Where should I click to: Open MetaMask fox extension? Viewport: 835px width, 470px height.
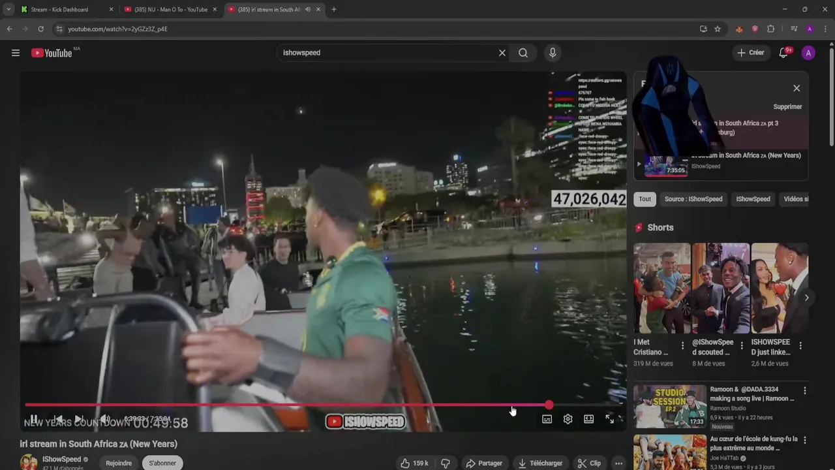point(739,29)
